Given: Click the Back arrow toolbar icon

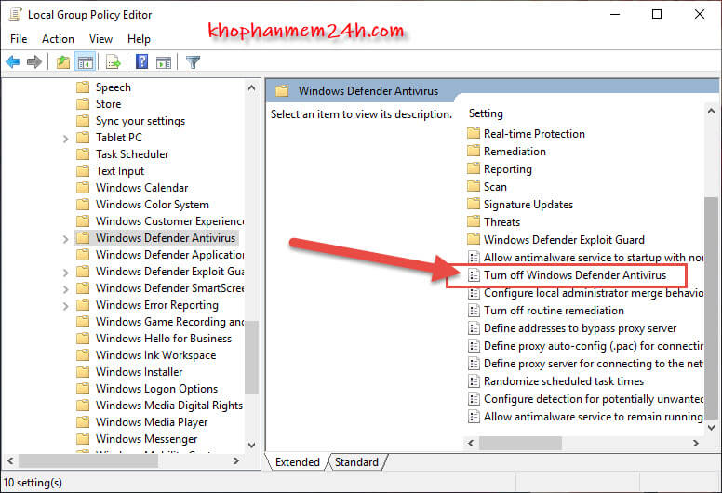Looking at the screenshot, I should click(x=13, y=62).
